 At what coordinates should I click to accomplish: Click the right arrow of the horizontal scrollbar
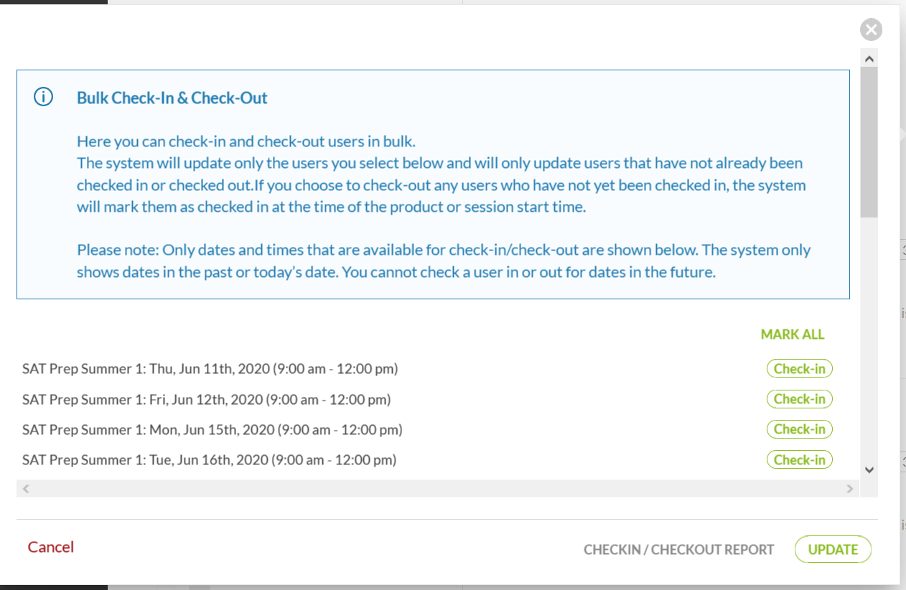848,488
